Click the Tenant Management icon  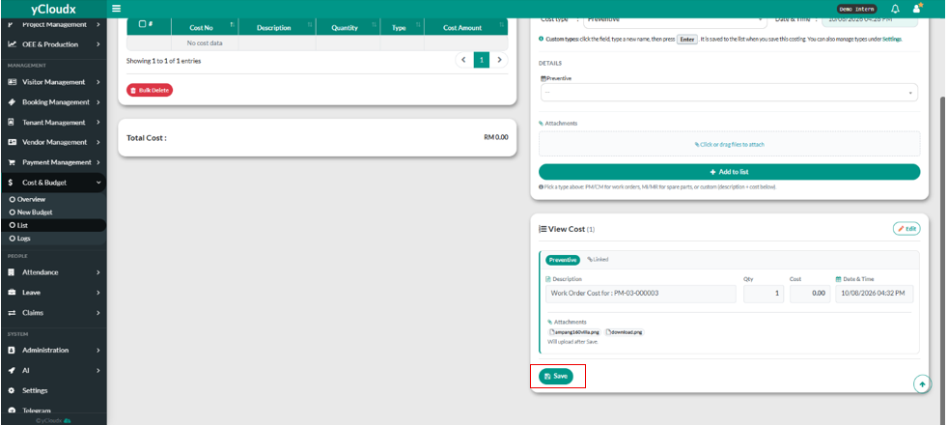pyautogui.click(x=11, y=122)
